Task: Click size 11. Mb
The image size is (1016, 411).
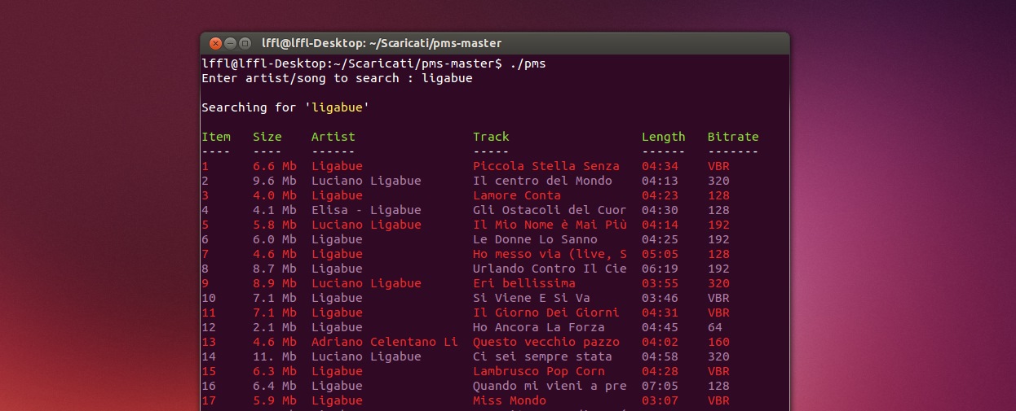Action: (x=275, y=356)
